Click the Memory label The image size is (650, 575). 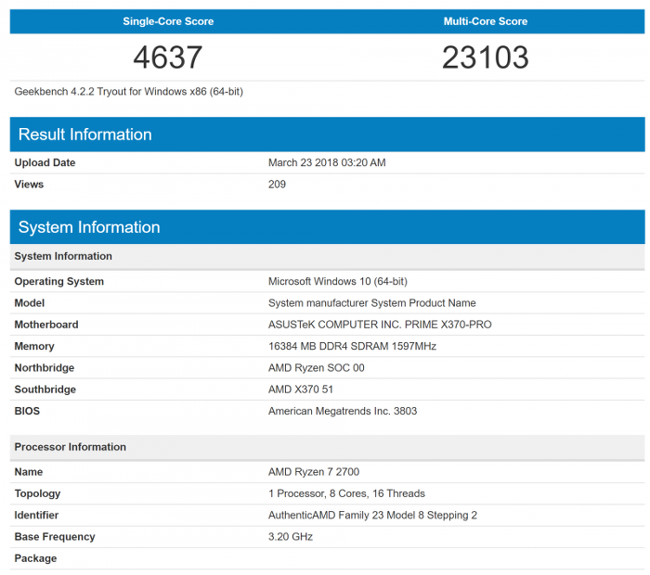click(34, 347)
